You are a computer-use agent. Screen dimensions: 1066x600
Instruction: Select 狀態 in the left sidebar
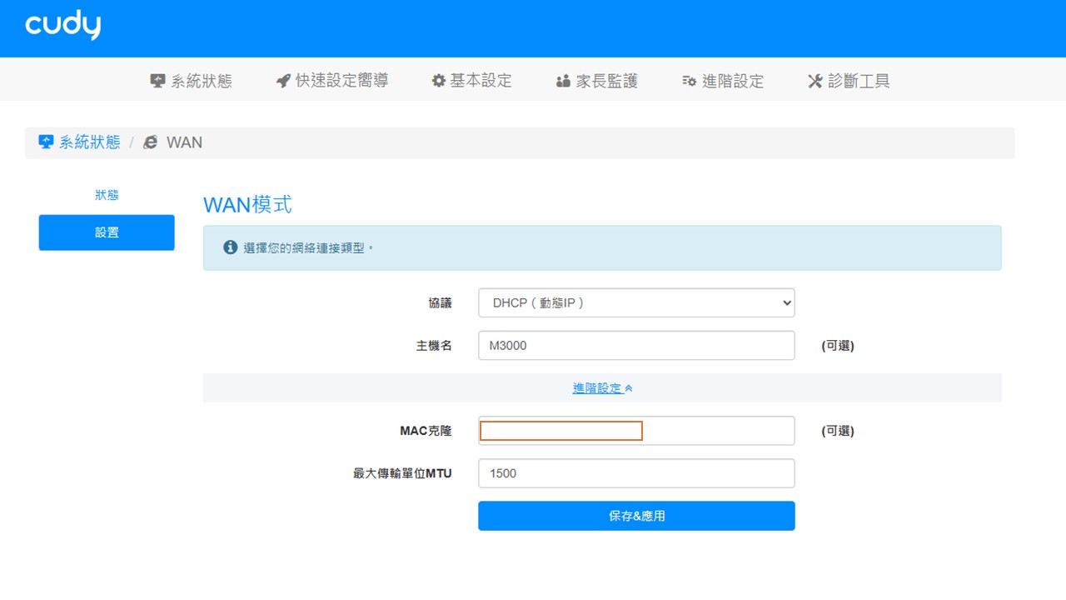(x=107, y=194)
